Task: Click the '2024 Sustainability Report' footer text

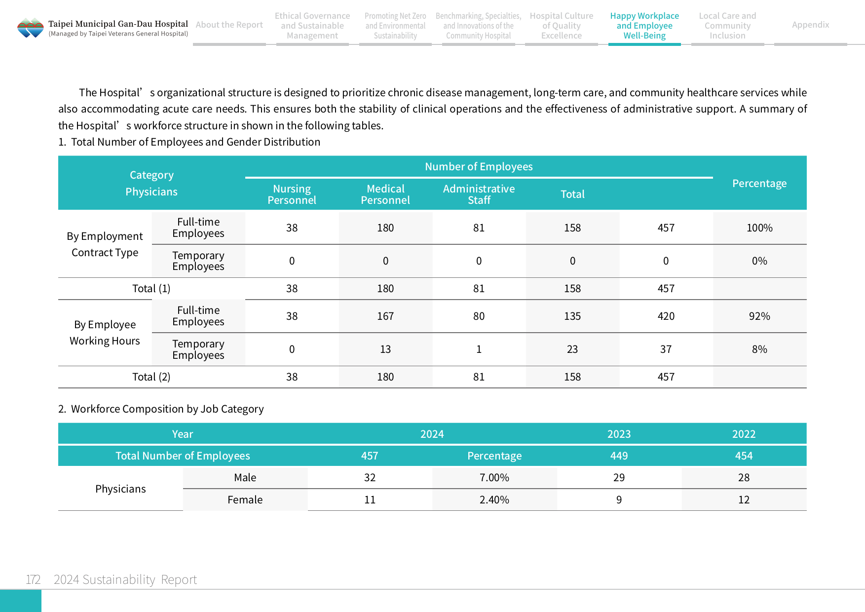Action: pos(125,579)
